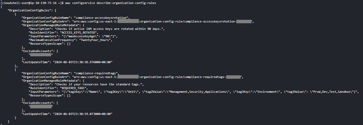This screenshot has width=363, height=125.
Task: Click redacted account ID in accesskeysrotation ARN
Action: [128, 21]
